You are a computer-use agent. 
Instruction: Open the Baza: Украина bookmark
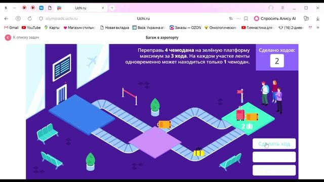[x=148, y=27]
